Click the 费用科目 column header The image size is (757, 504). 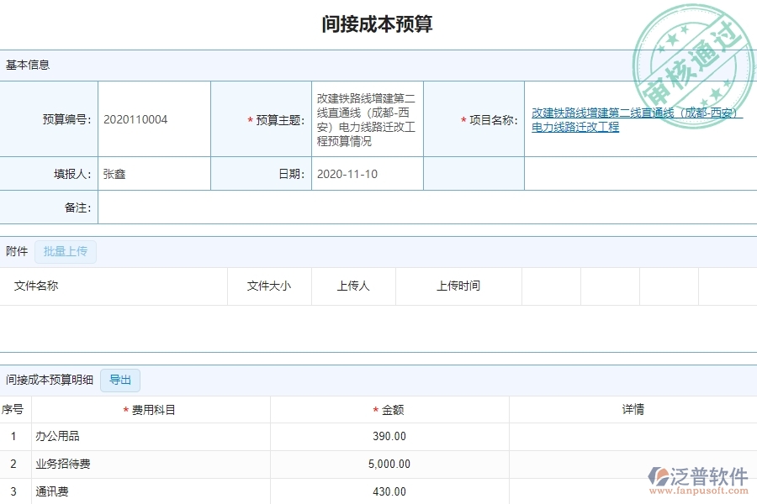point(156,409)
